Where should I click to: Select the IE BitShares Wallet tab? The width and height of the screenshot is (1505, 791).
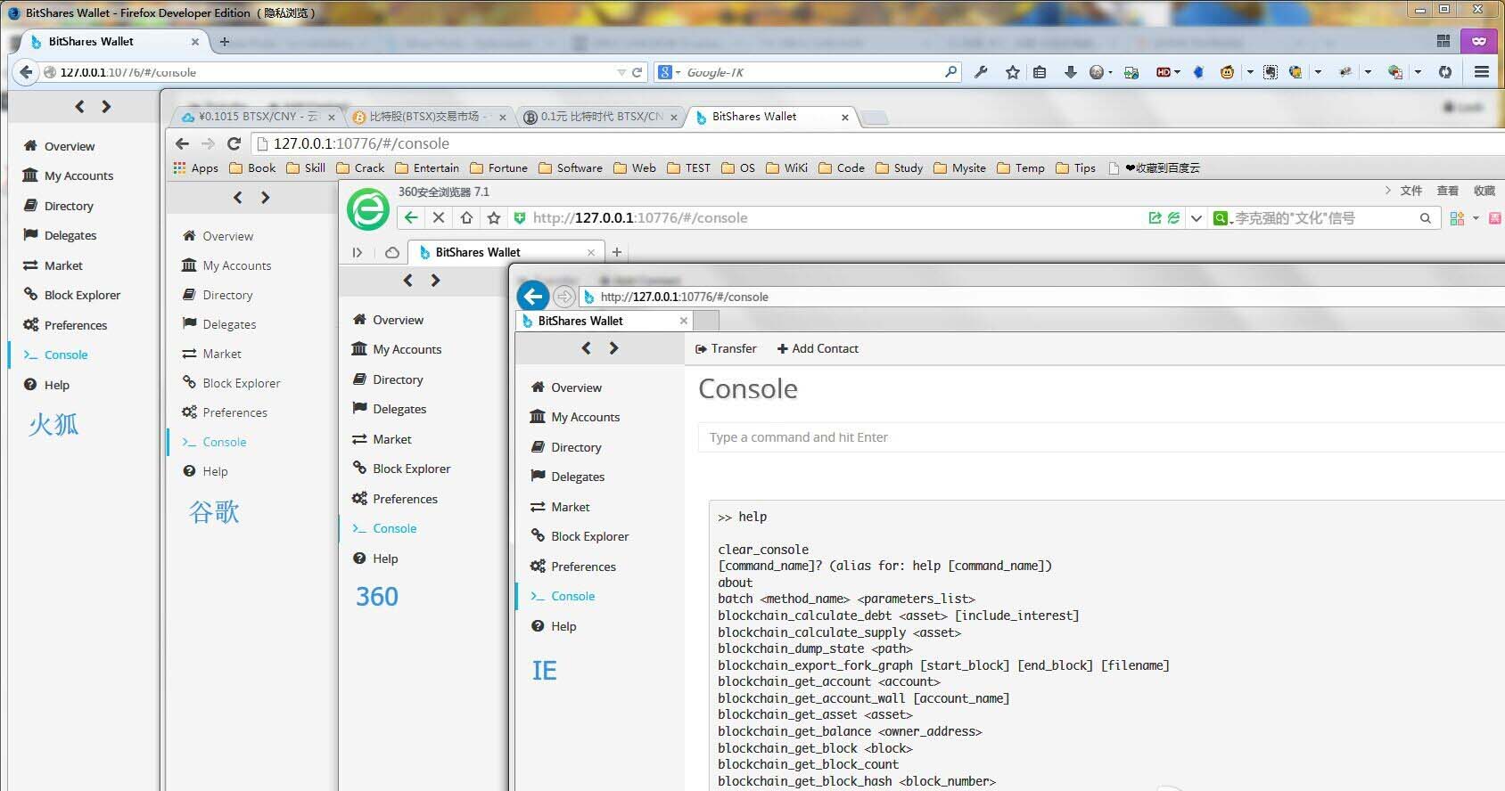tap(604, 321)
